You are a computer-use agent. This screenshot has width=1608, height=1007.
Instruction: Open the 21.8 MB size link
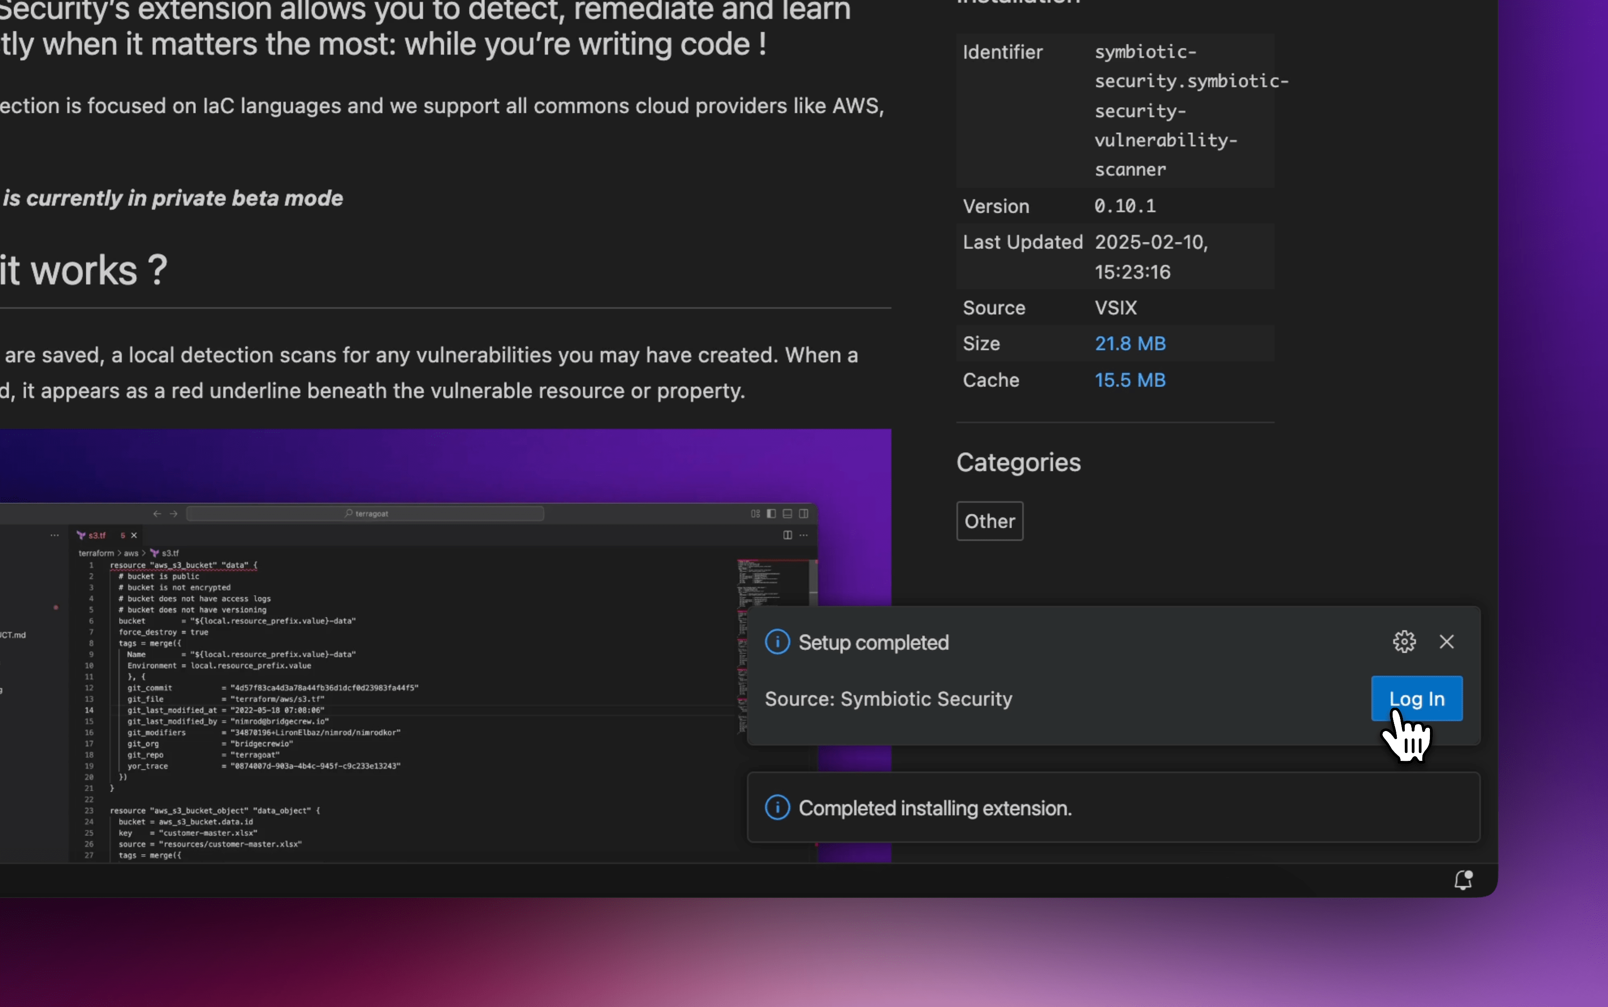coord(1130,344)
